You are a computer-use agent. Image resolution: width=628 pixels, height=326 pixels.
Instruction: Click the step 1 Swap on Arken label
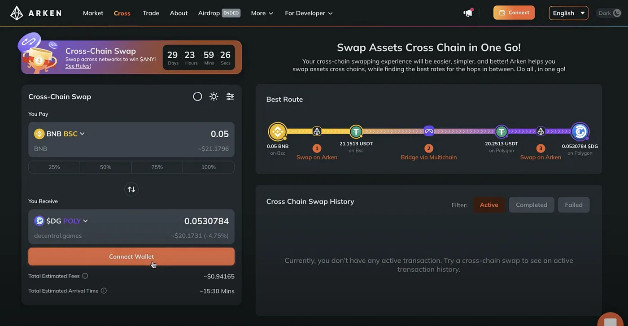click(x=317, y=157)
